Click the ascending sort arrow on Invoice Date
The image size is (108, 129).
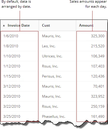[4, 25]
